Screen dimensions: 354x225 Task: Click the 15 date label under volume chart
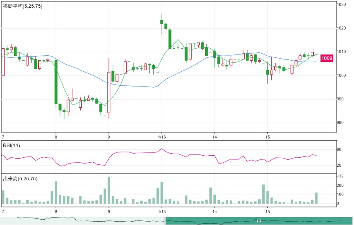pyautogui.click(x=268, y=212)
